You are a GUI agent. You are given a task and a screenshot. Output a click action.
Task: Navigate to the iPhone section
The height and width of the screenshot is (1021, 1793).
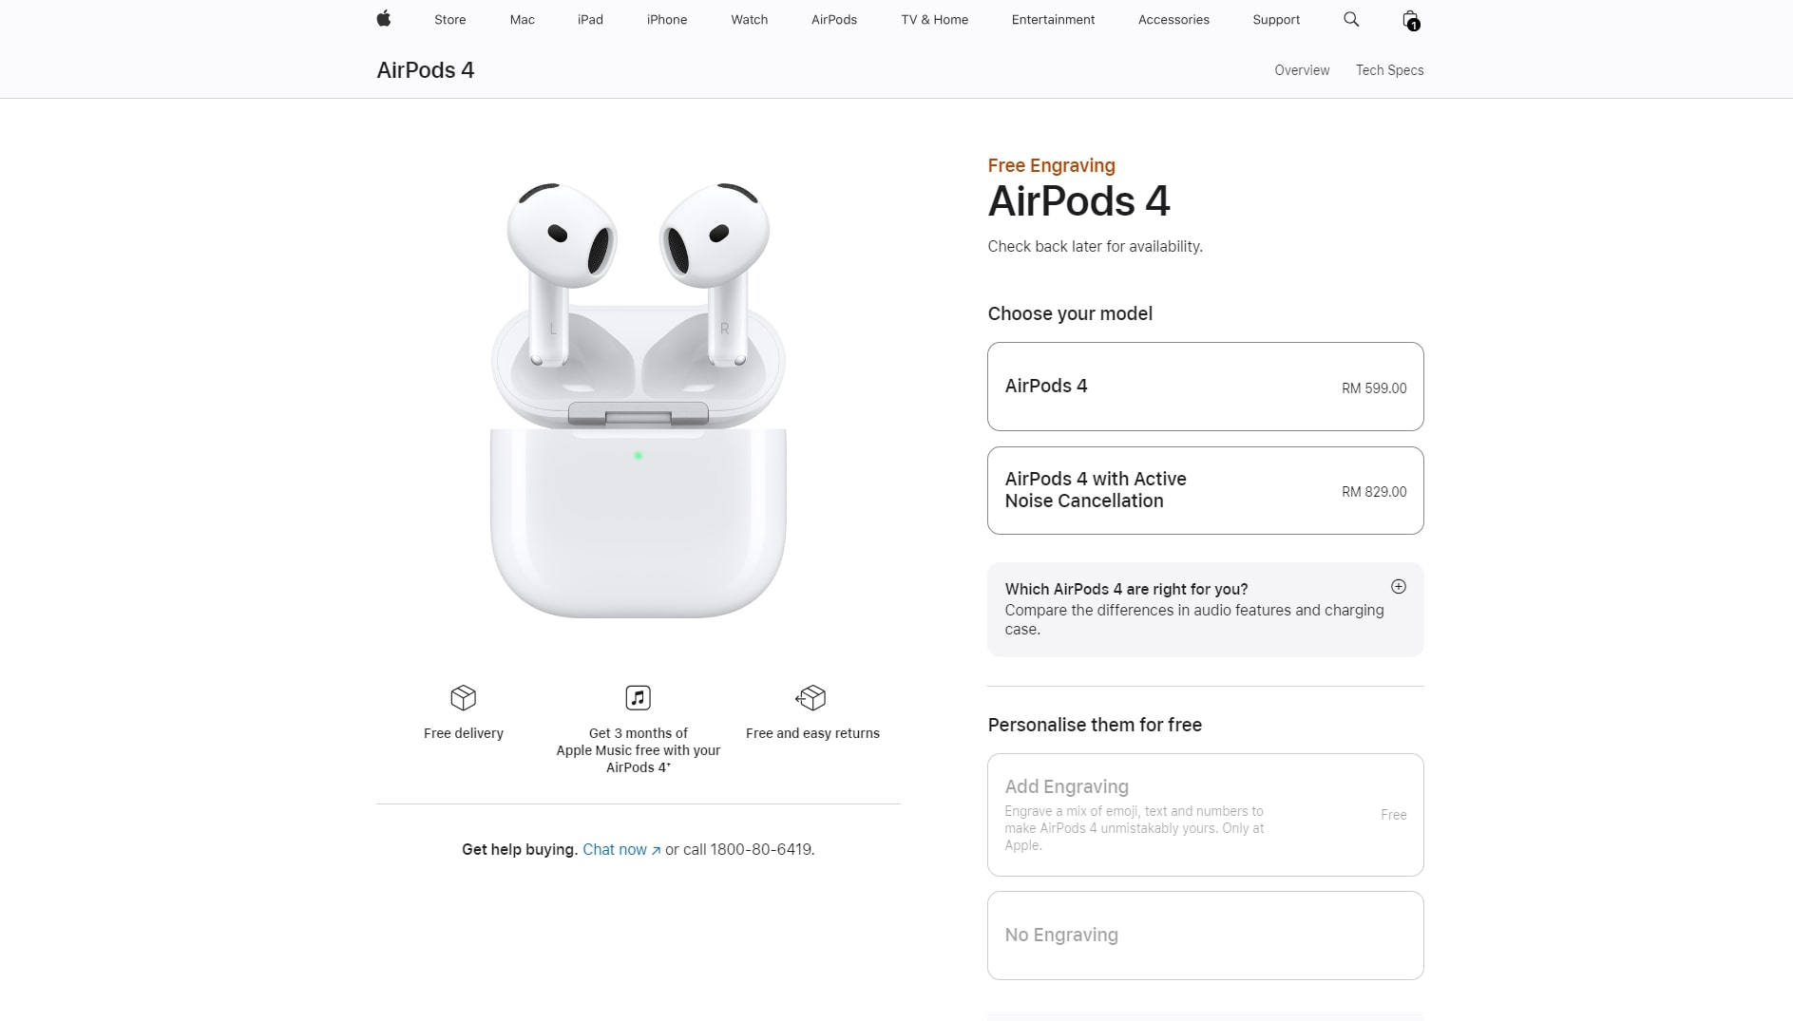tap(667, 19)
